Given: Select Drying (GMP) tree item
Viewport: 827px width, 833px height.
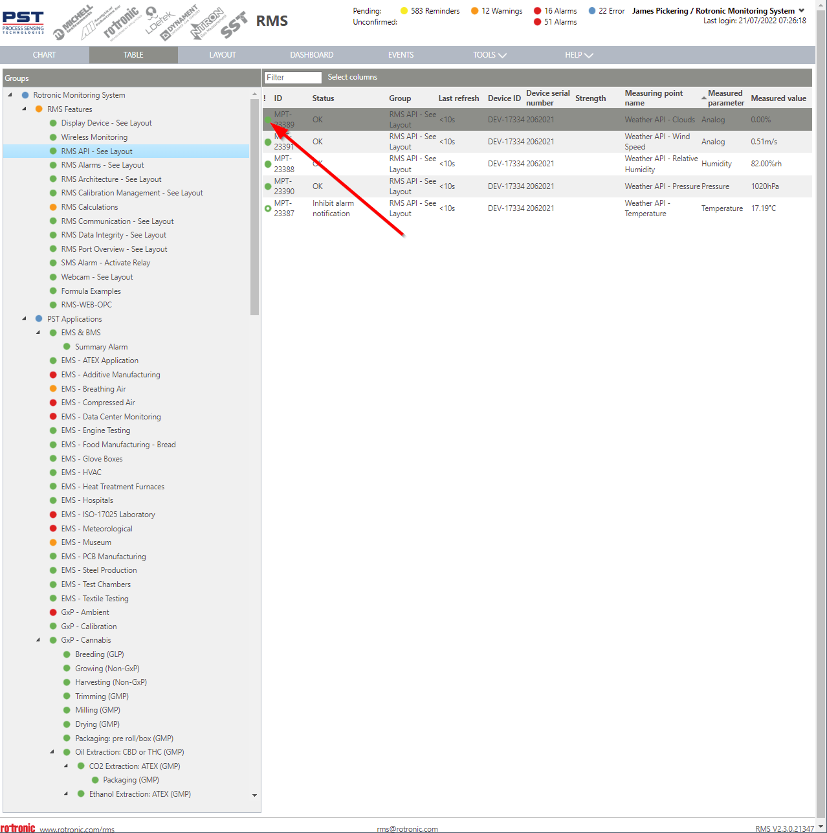Looking at the screenshot, I should tap(97, 724).
